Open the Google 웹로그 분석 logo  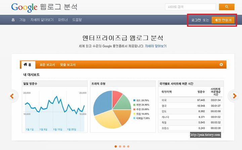[x=44, y=7]
